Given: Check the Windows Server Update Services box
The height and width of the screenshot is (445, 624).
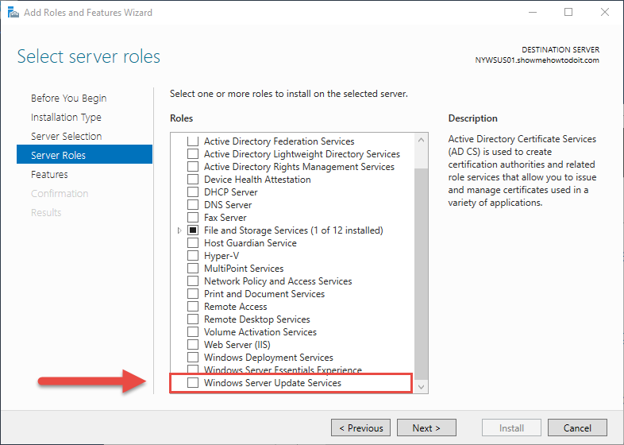Looking at the screenshot, I should (193, 383).
